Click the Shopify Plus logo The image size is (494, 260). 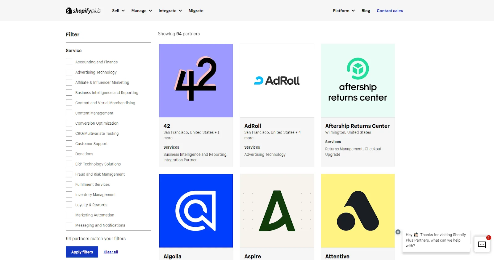point(83,10)
